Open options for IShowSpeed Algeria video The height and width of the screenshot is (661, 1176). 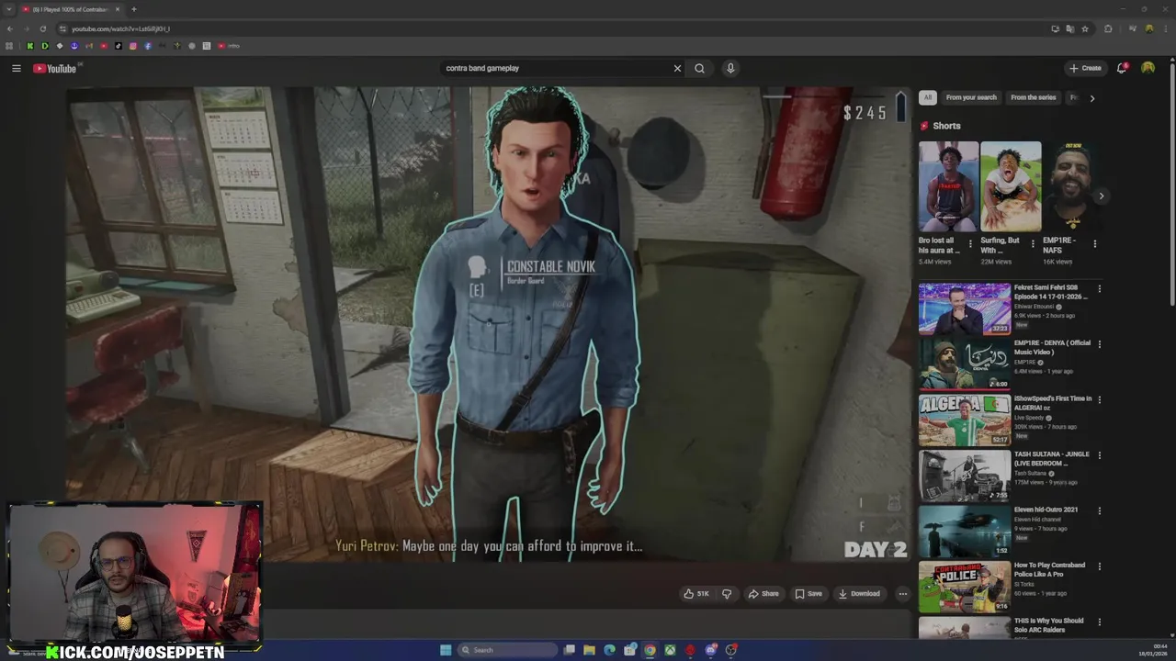tap(1099, 399)
